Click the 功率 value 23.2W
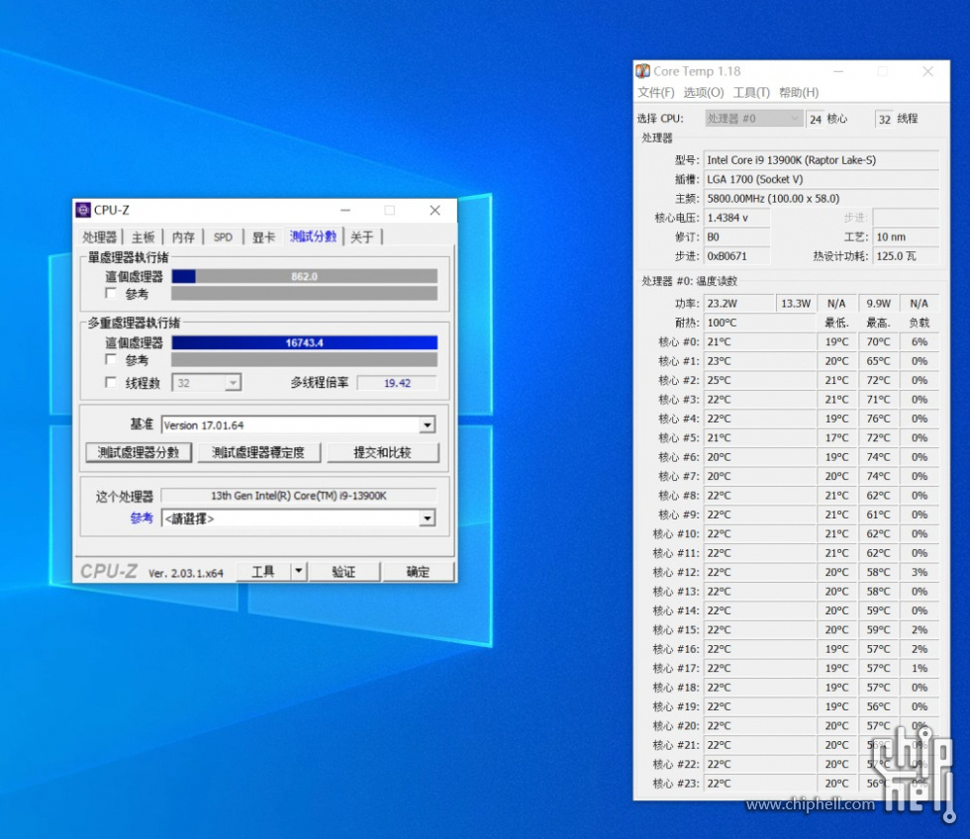970x839 pixels. [738, 303]
